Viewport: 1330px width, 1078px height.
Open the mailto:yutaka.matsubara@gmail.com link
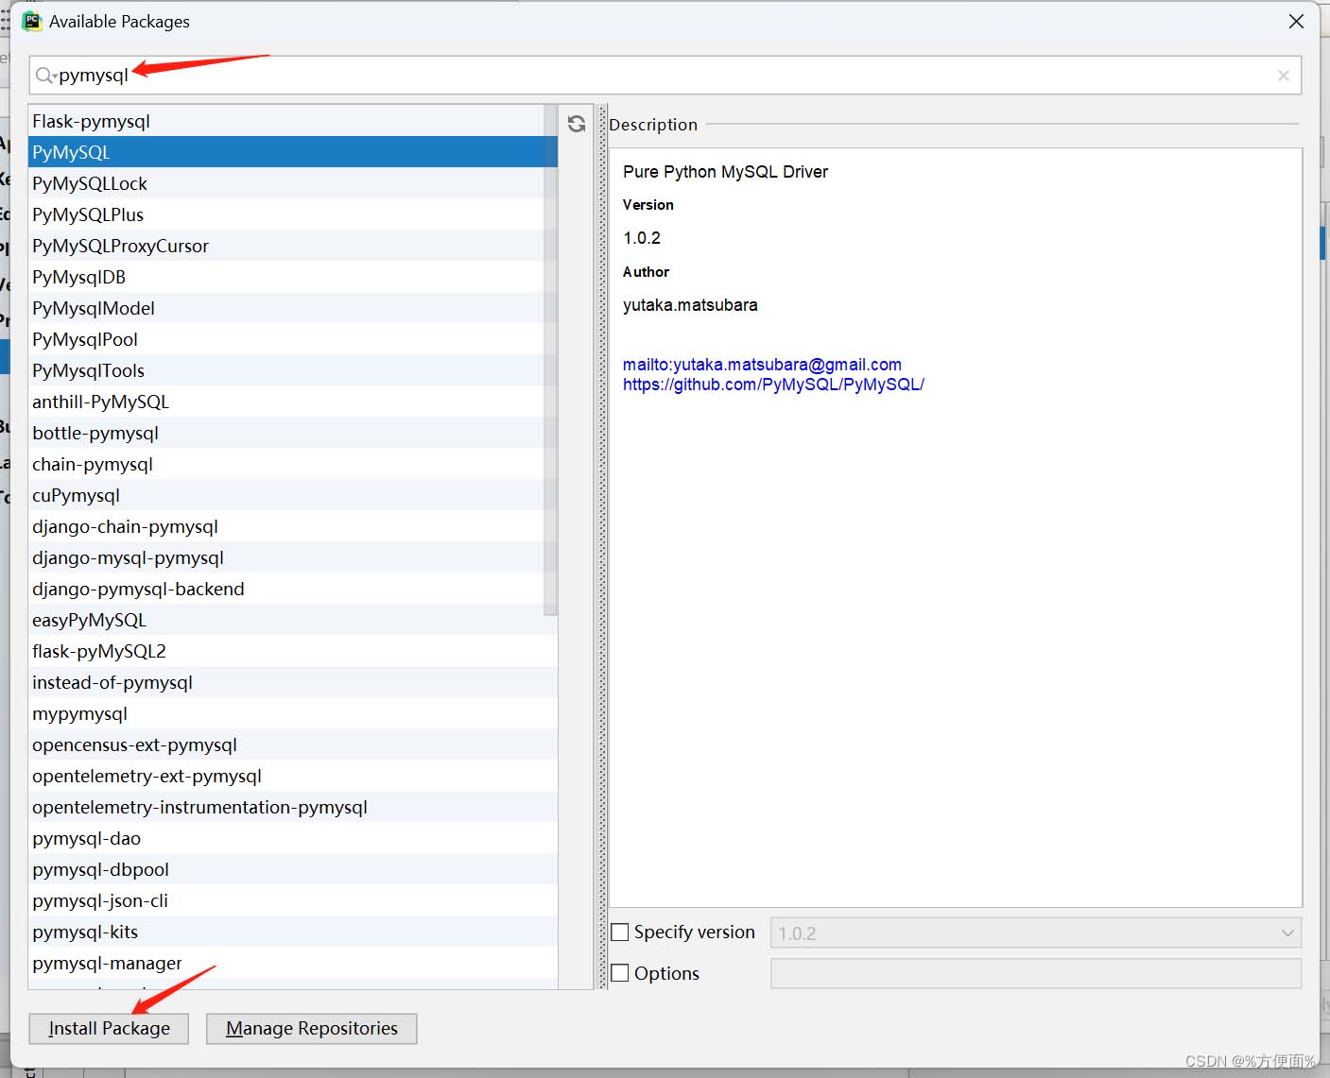[x=762, y=365]
